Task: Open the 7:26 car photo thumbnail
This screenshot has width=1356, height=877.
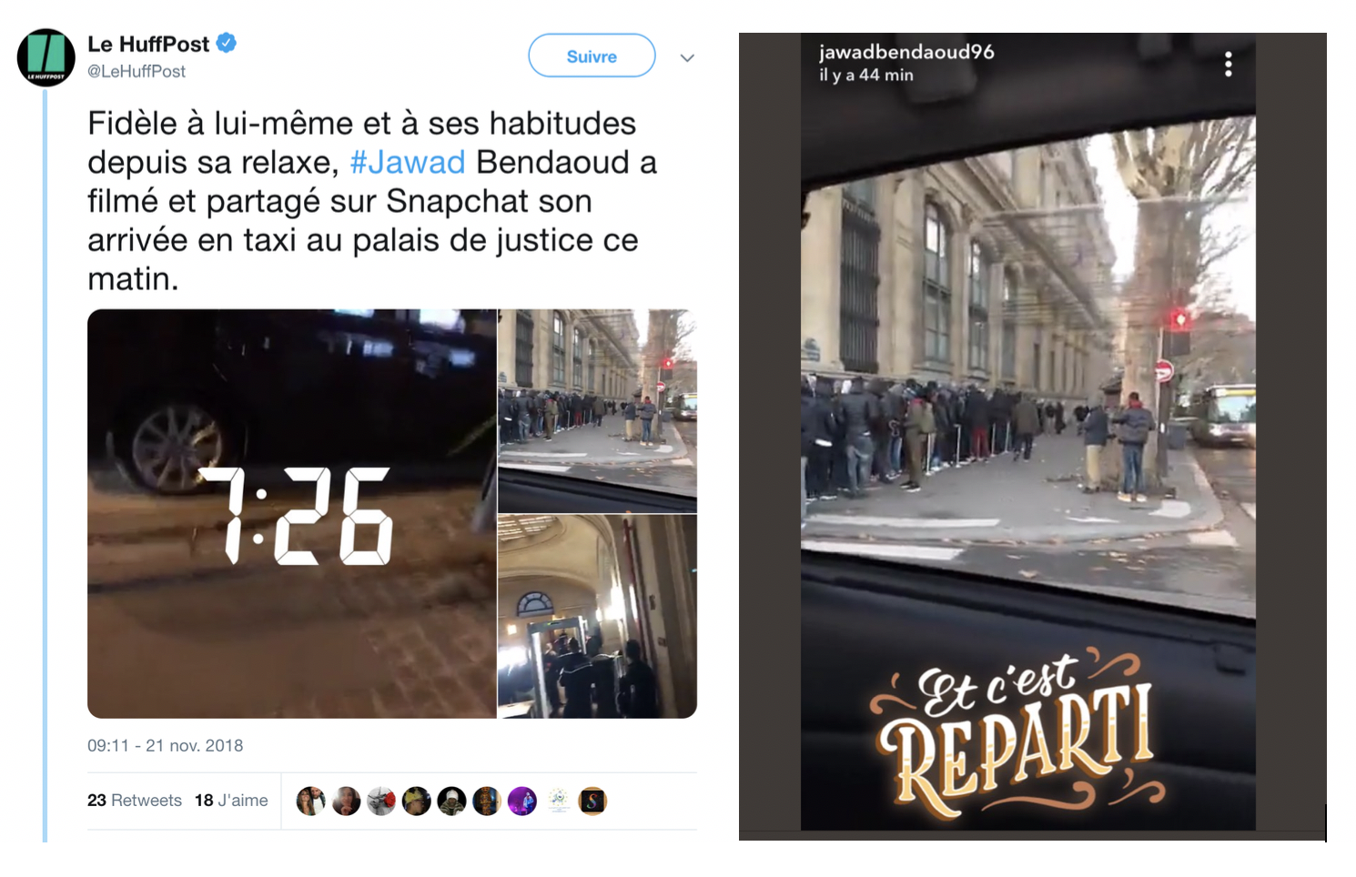Action: [292, 514]
